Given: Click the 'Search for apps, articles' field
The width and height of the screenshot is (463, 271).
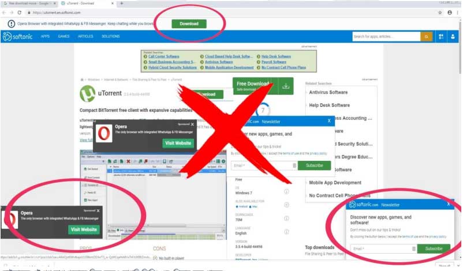Looking at the screenshot, I should click(386, 37).
